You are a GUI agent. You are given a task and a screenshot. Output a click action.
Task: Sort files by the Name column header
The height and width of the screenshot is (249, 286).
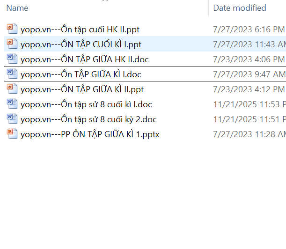click(x=17, y=8)
